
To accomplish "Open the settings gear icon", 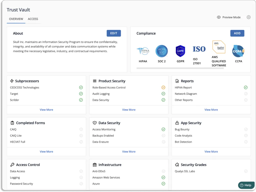I will click(248, 17).
